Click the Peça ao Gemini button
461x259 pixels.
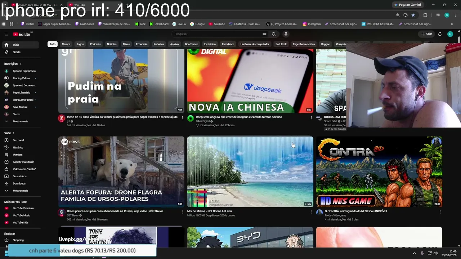tap(407, 5)
